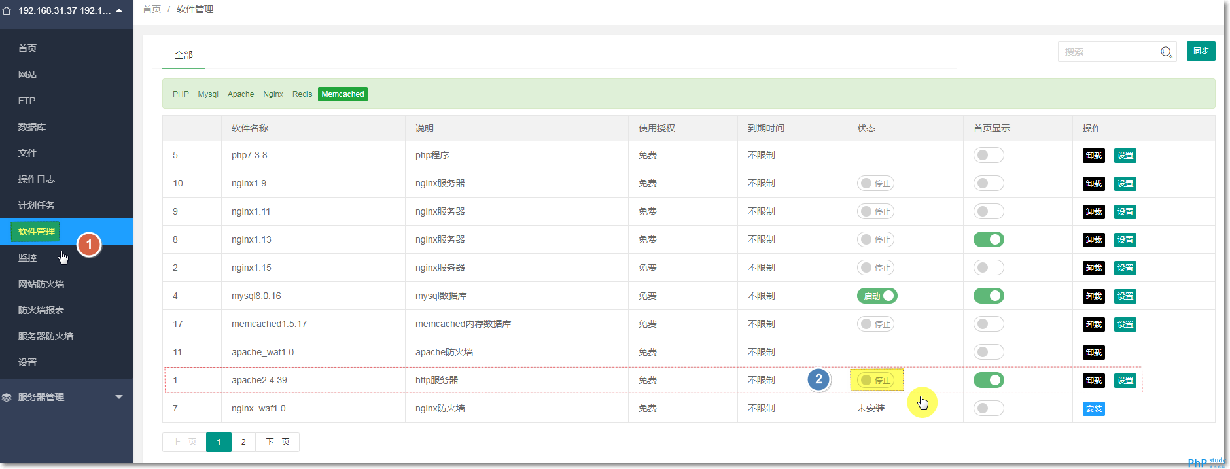This screenshot has height=469, width=1230.
Task: Toggle the mysql8.0.16 启动 status switch
Action: [877, 296]
